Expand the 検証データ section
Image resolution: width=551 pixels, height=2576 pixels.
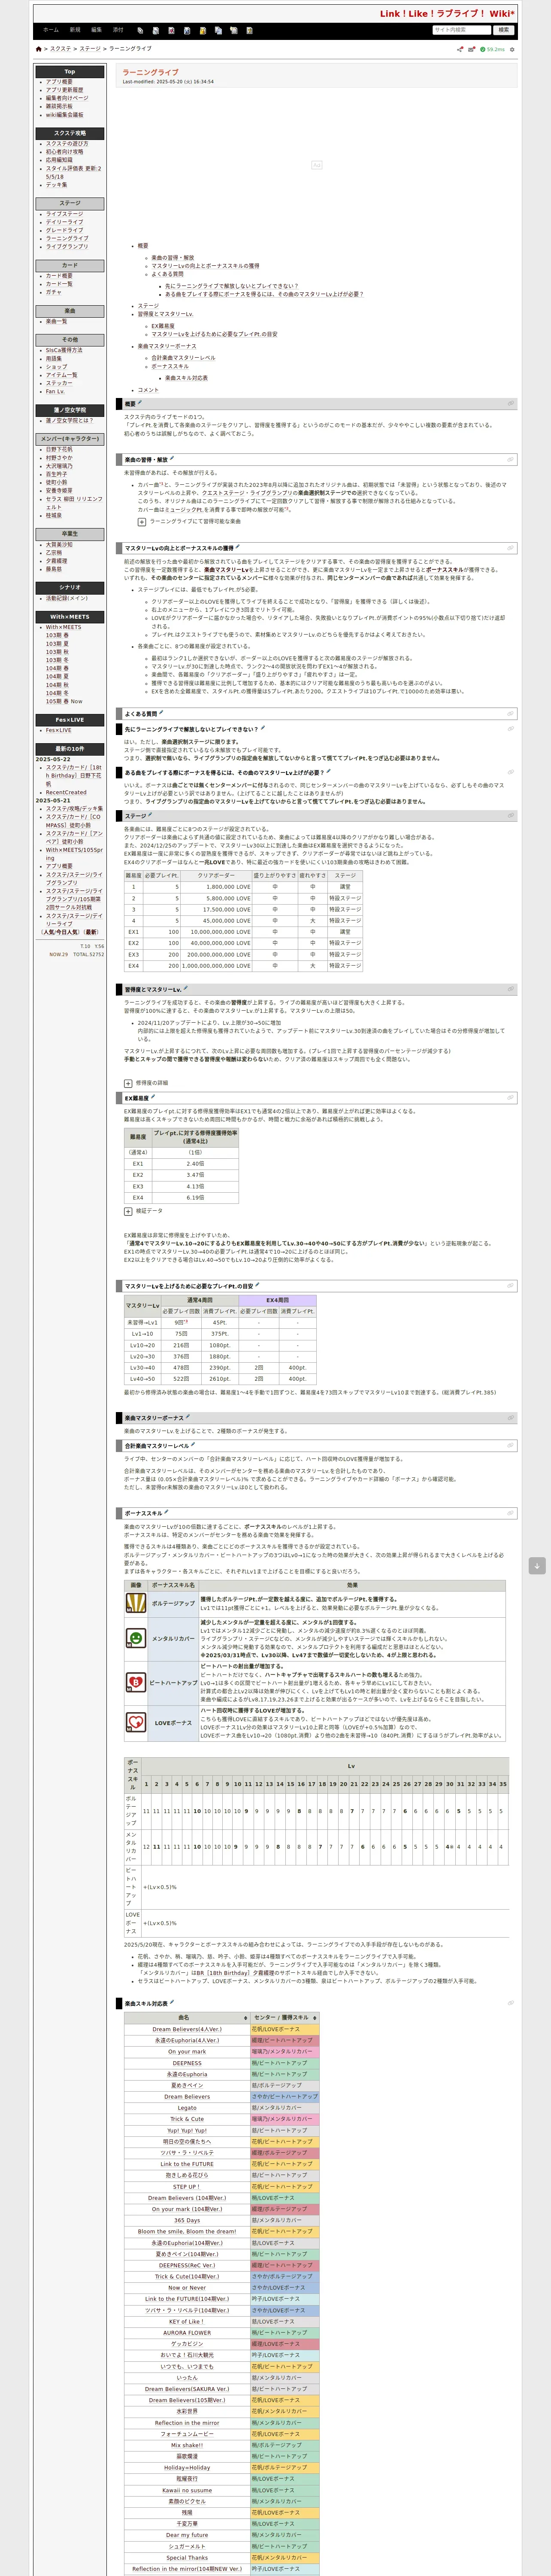(128, 1211)
